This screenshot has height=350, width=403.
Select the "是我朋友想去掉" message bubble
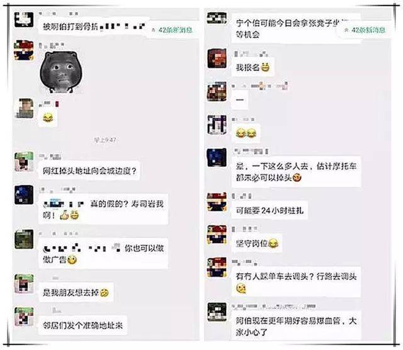click(x=76, y=292)
